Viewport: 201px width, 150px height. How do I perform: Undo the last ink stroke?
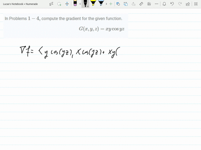pos(172,4)
